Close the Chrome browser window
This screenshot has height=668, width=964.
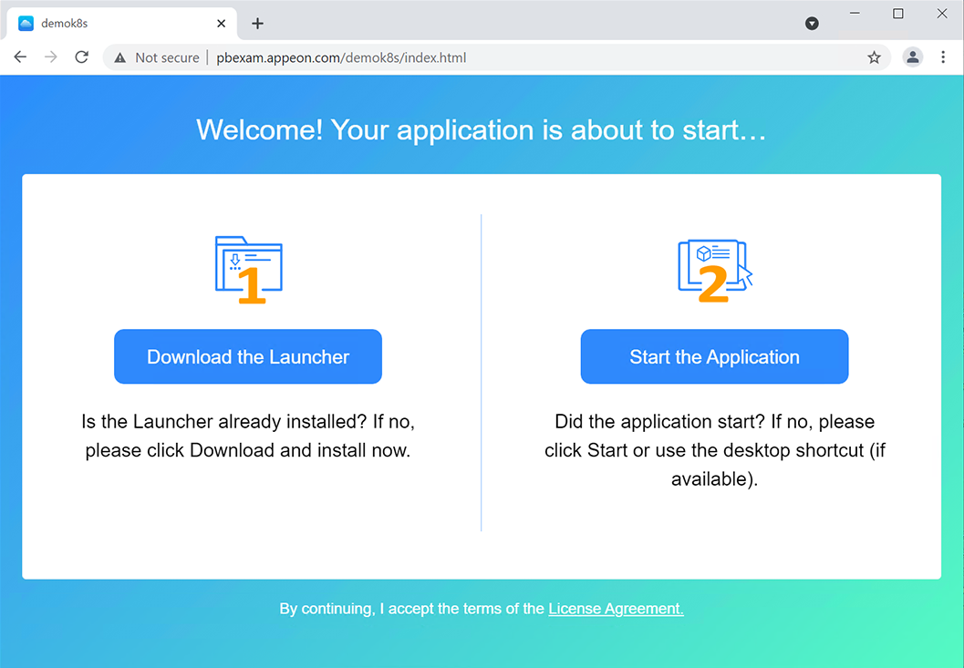pyautogui.click(x=942, y=14)
